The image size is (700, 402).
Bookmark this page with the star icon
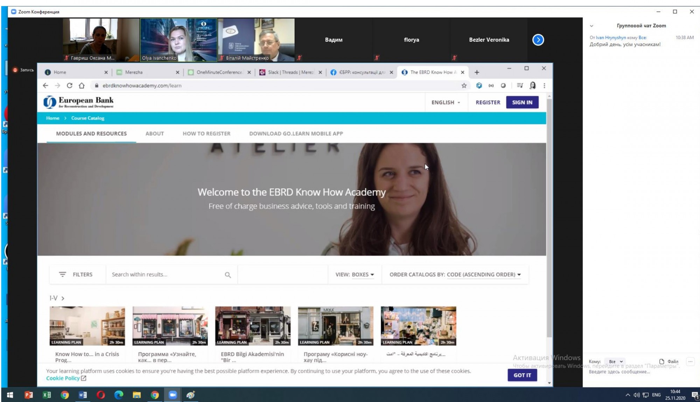pyautogui.click(x=464, y=86)
